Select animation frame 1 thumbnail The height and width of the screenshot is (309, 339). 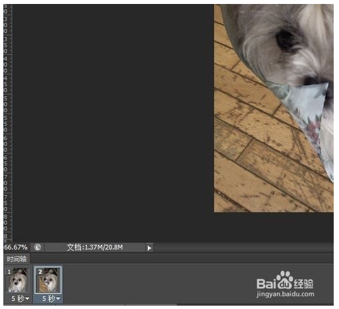[x=18, y=280]
